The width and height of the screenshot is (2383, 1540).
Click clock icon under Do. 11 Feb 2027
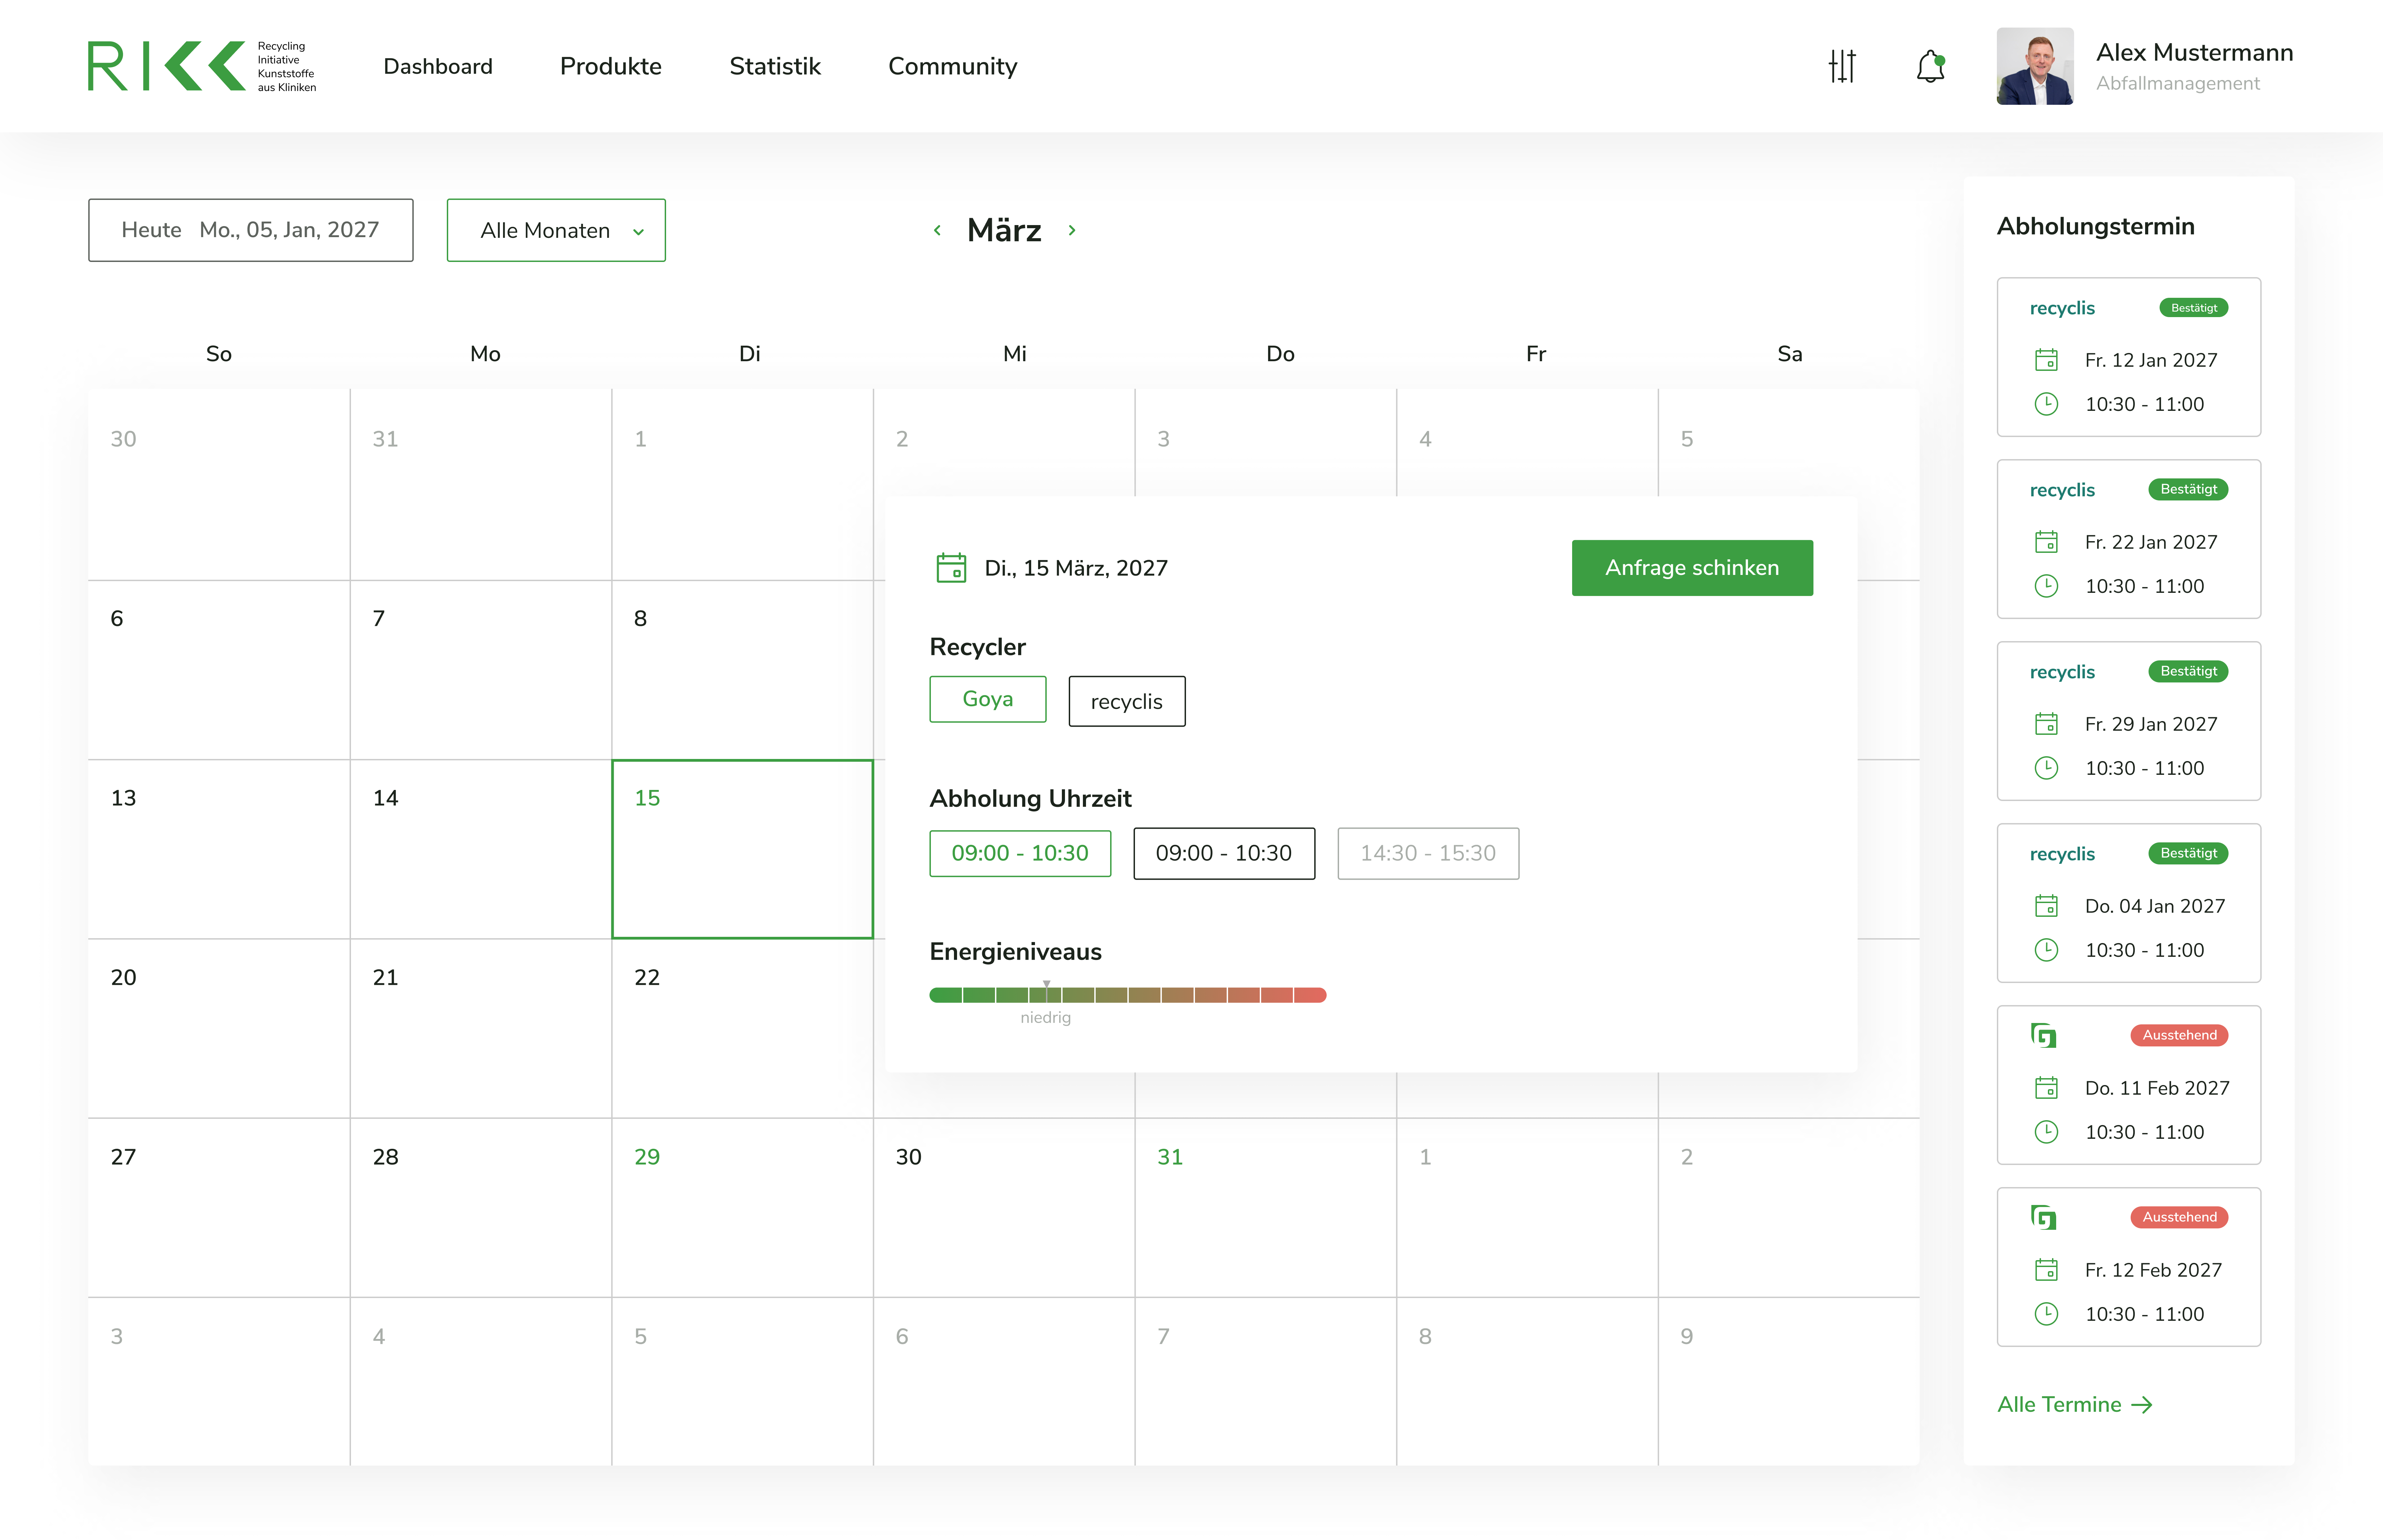[2046, 1132]
